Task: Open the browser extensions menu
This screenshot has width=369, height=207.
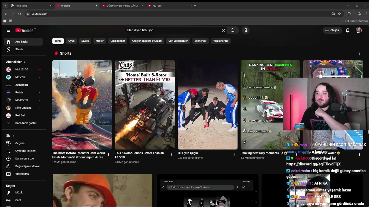Action: (349, 14)
